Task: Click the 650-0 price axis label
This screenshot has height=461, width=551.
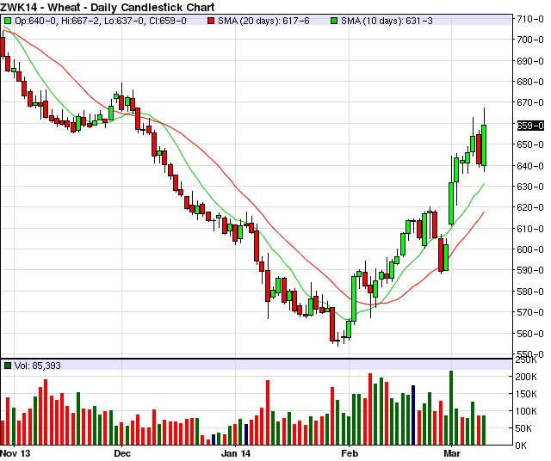Action: (530, 144)
